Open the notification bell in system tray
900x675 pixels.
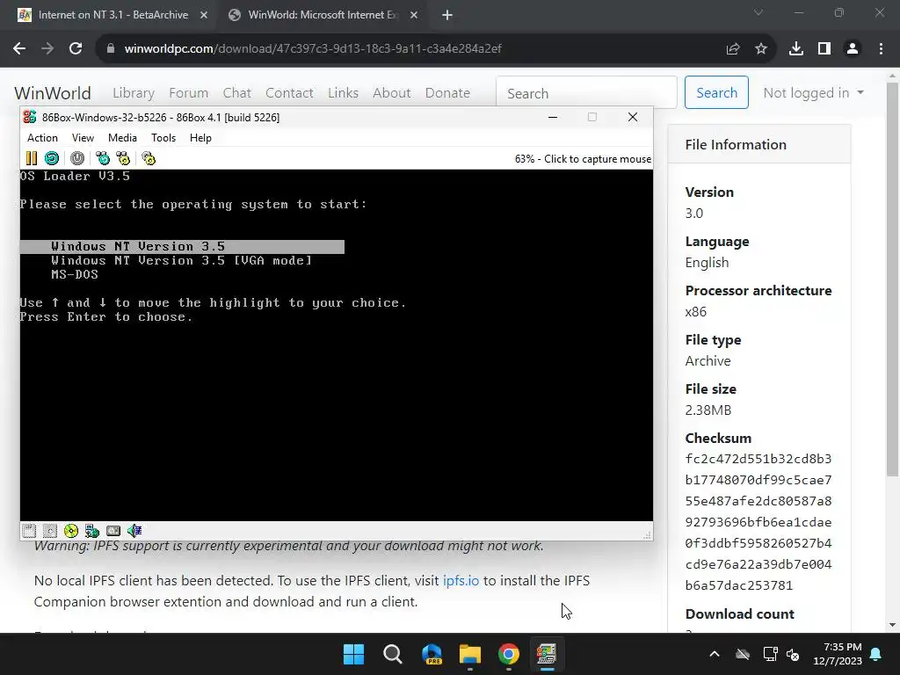point(876,654)
